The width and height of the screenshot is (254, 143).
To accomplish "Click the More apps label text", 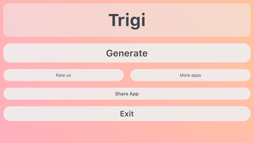I will 190,75.
